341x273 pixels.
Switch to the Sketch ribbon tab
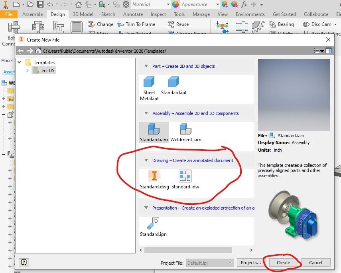click(108, 14)
